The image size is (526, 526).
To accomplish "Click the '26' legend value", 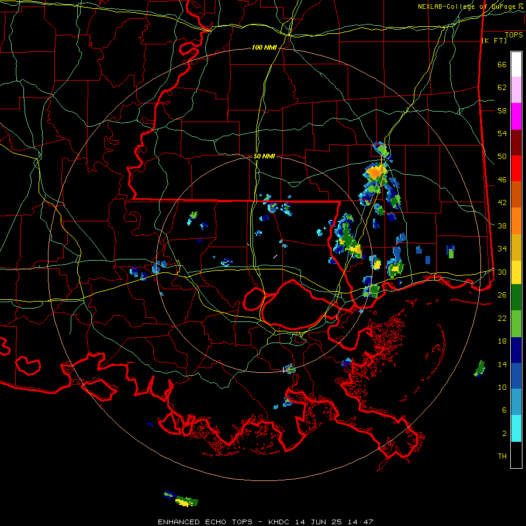I will [502, 295].
